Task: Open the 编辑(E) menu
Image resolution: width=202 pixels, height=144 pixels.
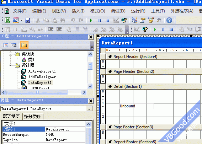Action: pos(39,11)
